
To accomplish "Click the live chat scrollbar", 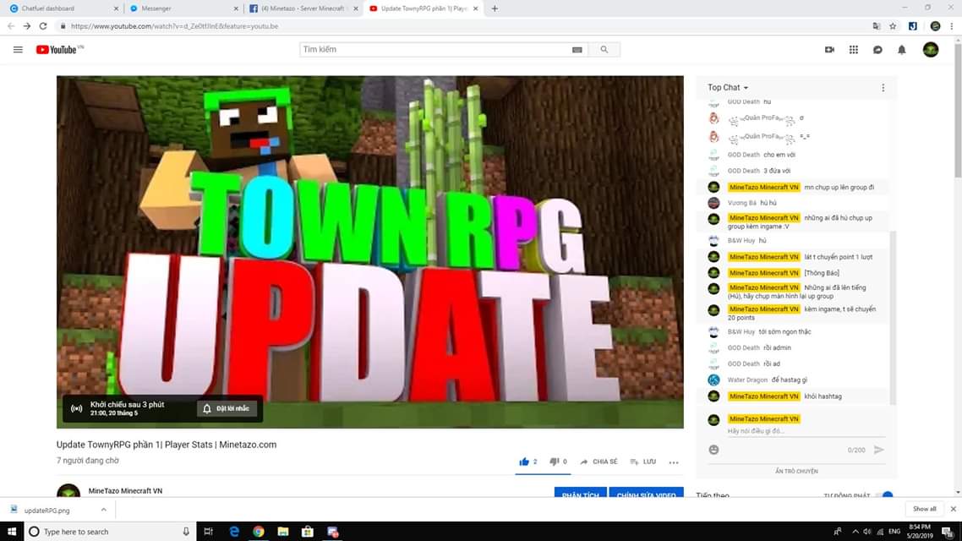I will 893,318.
